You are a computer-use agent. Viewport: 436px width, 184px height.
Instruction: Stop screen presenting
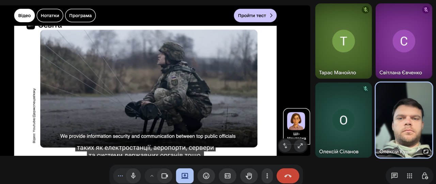[185, 176]
